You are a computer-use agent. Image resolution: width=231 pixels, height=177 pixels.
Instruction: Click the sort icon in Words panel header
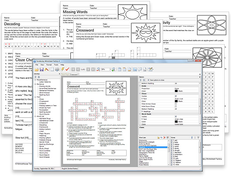tap(192, 138)
